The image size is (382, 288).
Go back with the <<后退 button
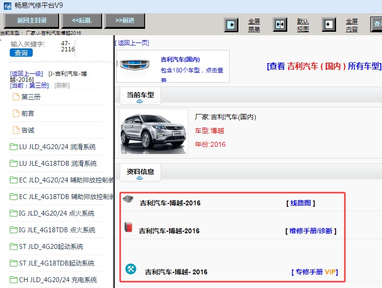[82, 21]
